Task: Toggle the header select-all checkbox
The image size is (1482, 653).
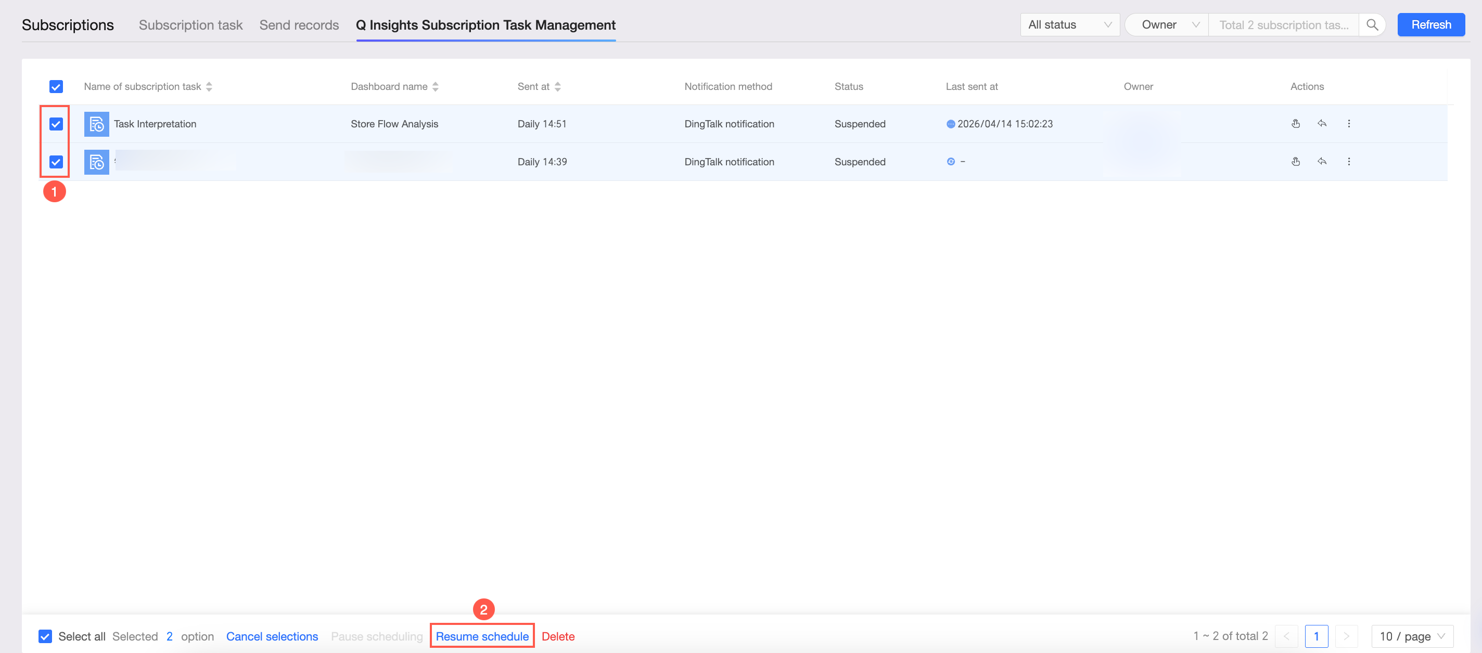Action: pos(56,87)
